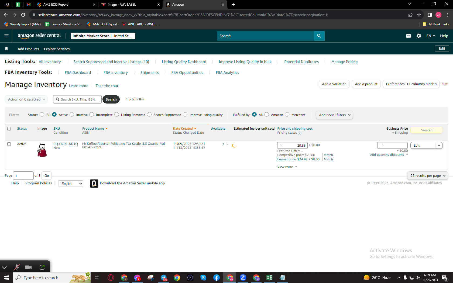Open the Shipments tool
453x283 pixels.
tap(149, 73)
